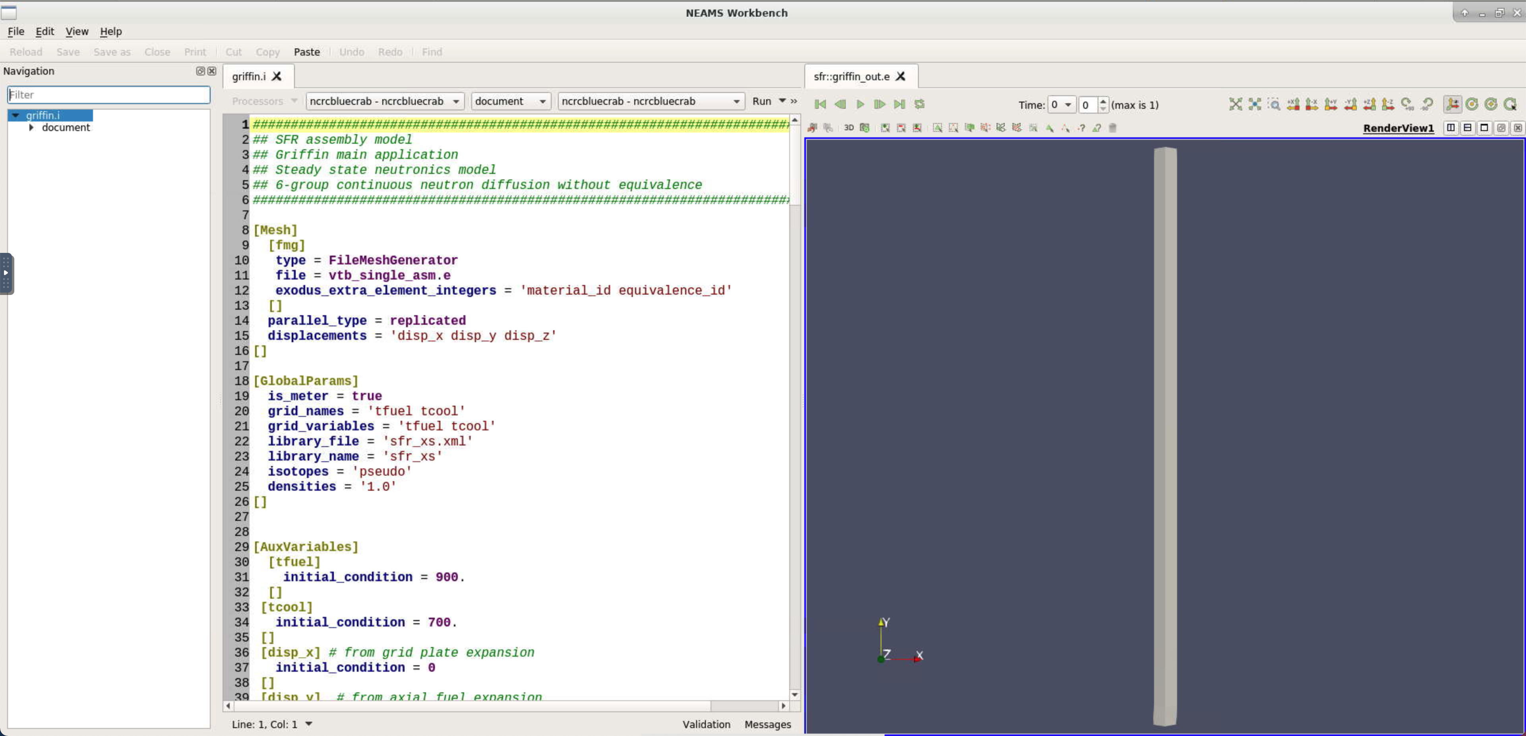Click the hover query question-mark icon
Image resolution: width=1526 pixels, height=736 pixels.
click(x=1081, y=128)
